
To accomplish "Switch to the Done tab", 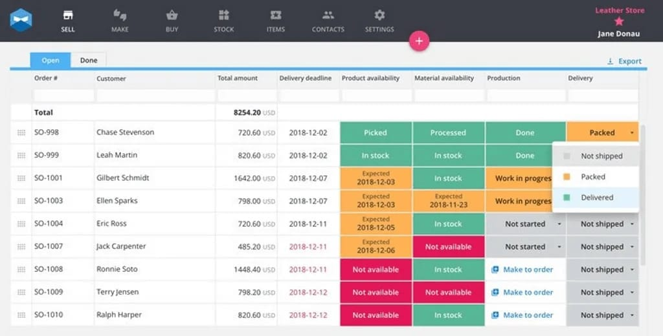I will 89,60.
